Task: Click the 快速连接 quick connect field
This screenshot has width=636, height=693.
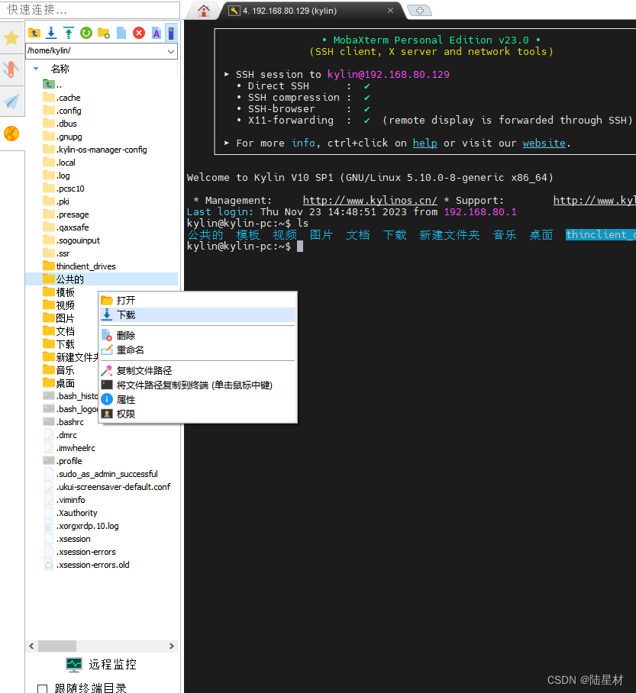Action: point(90,10)
